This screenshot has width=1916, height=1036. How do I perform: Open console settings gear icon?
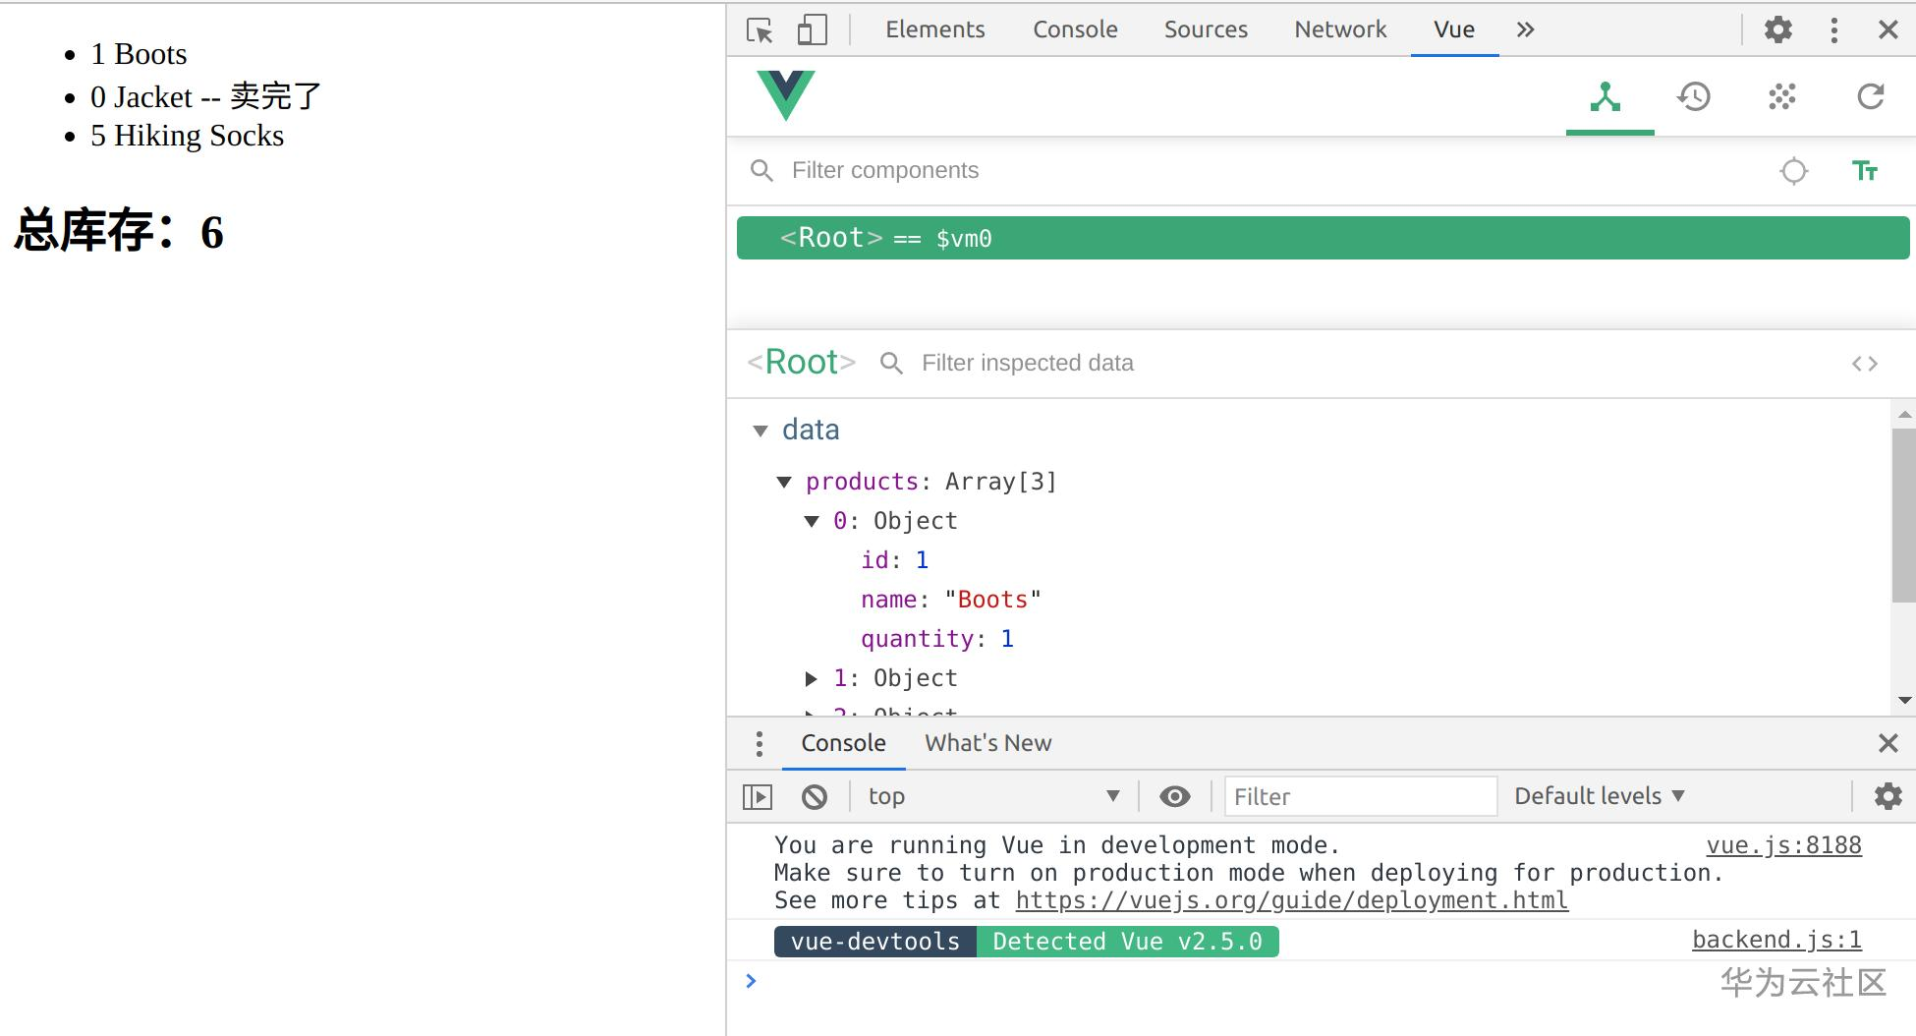point(1888,796)
